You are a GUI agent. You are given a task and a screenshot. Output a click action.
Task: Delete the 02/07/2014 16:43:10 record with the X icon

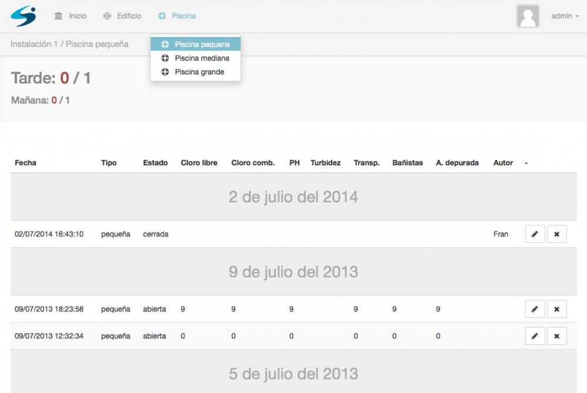click(556, 234)
